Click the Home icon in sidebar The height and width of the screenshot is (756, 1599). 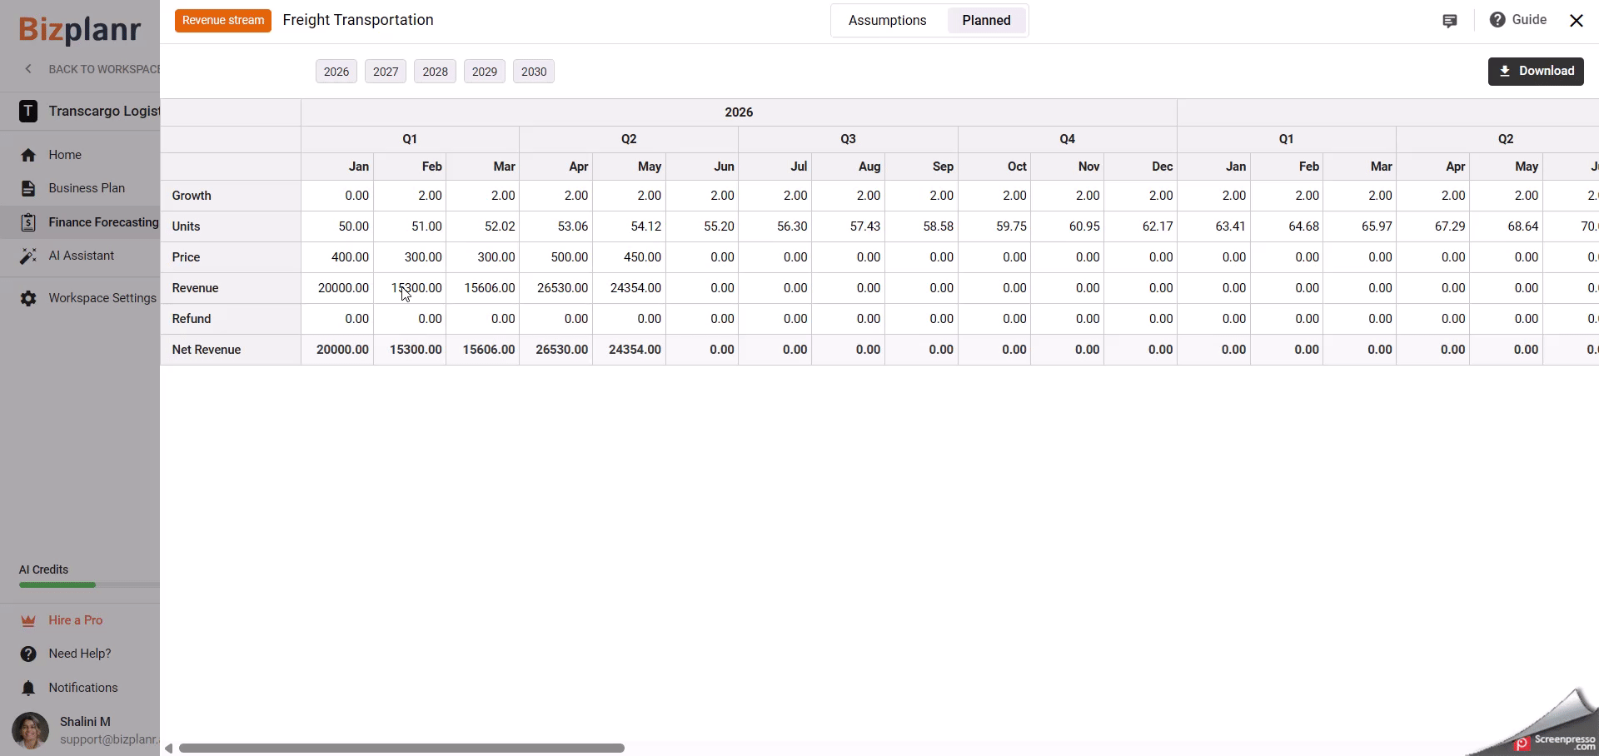click(x=28, y=155)
